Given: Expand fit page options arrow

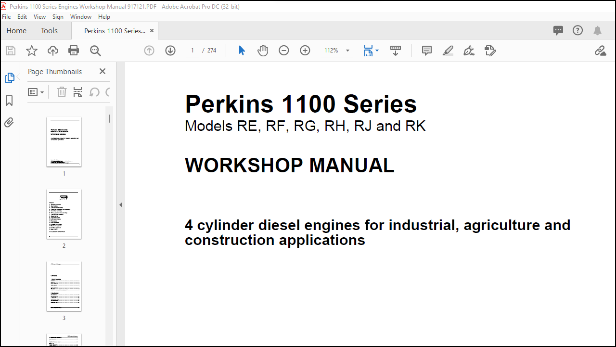Looking at the screenshot, I should pyautogui.click(x=377, y=51).
